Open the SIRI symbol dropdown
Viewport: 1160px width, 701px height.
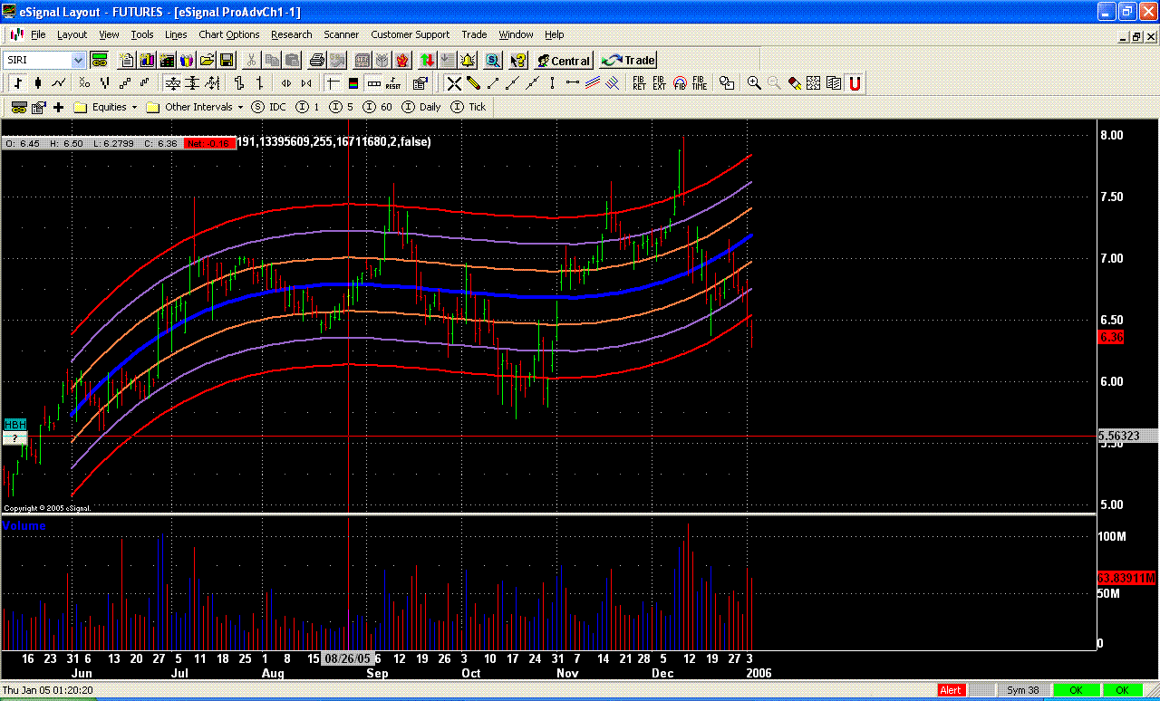click(x=78, y=61)
